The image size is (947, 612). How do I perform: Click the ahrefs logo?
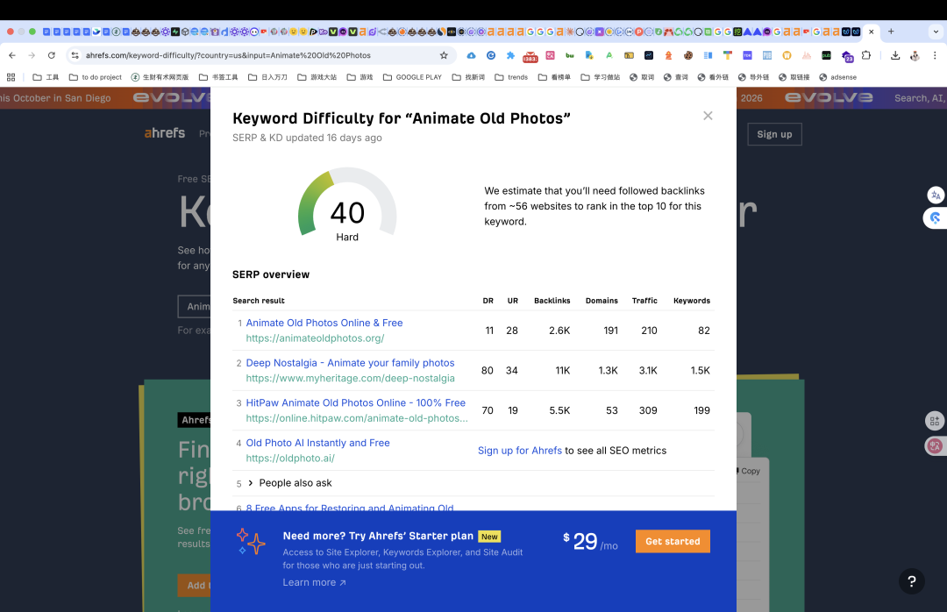pyautogui.click(x=164, y=132)
